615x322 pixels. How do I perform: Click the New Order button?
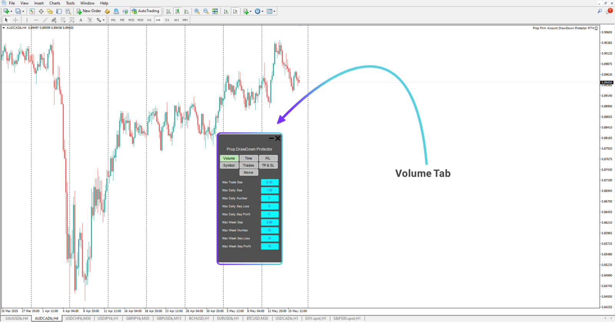pyautogui.click(x=89, y=11)
